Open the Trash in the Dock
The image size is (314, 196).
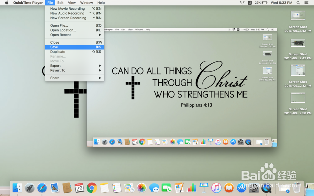pos(296,188)
